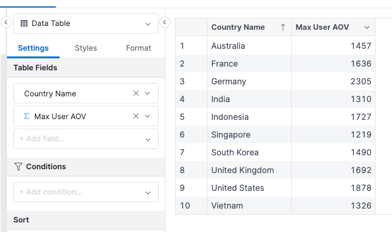
Task: Click the Country Name column header
Action: tap(249, 27)
